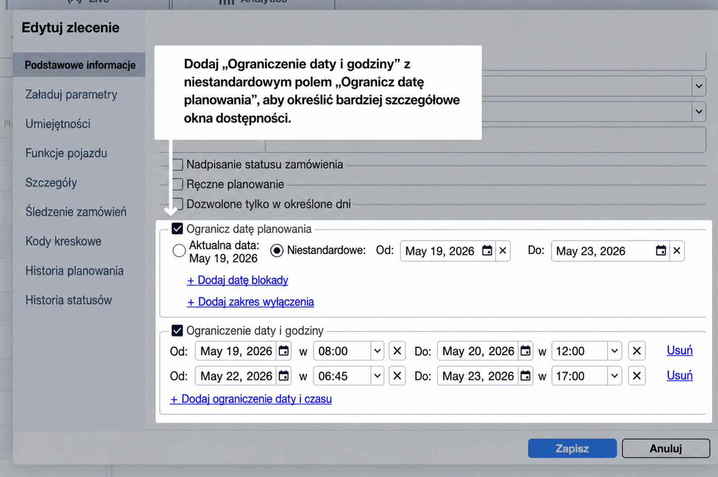Clear the 12:00 end time
718x477 pixels.
click(637, 351)
